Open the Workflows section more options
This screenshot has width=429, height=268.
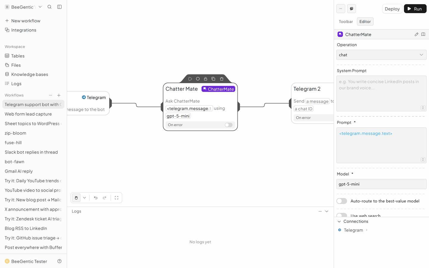point(50,95)
